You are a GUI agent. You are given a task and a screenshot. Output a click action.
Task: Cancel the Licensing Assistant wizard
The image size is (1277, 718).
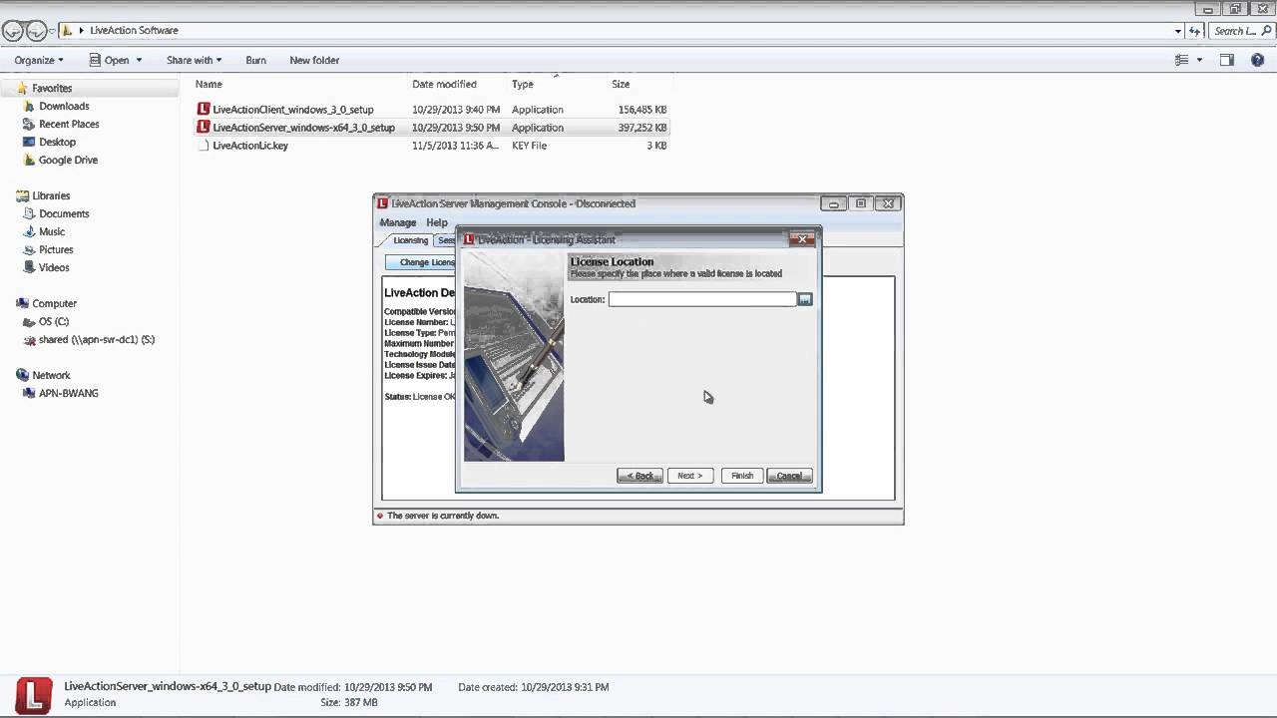[x=789, y=476]
